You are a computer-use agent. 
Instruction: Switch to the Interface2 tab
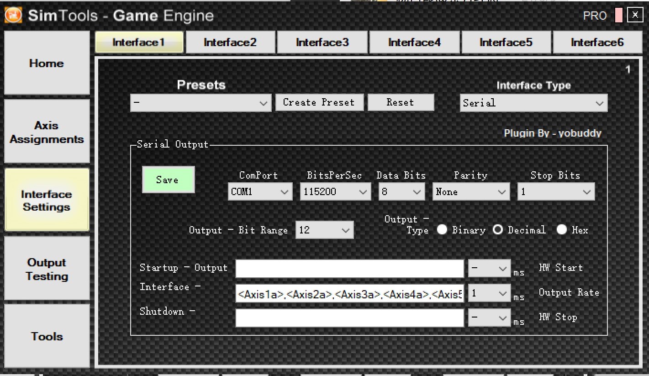point(230,42)
